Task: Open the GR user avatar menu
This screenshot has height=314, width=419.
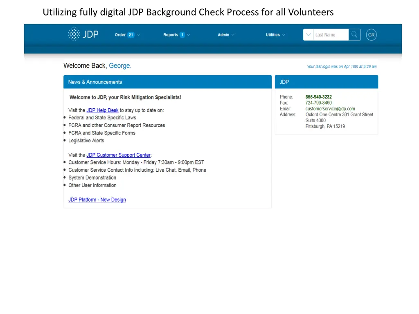Action: pos(371,35)
